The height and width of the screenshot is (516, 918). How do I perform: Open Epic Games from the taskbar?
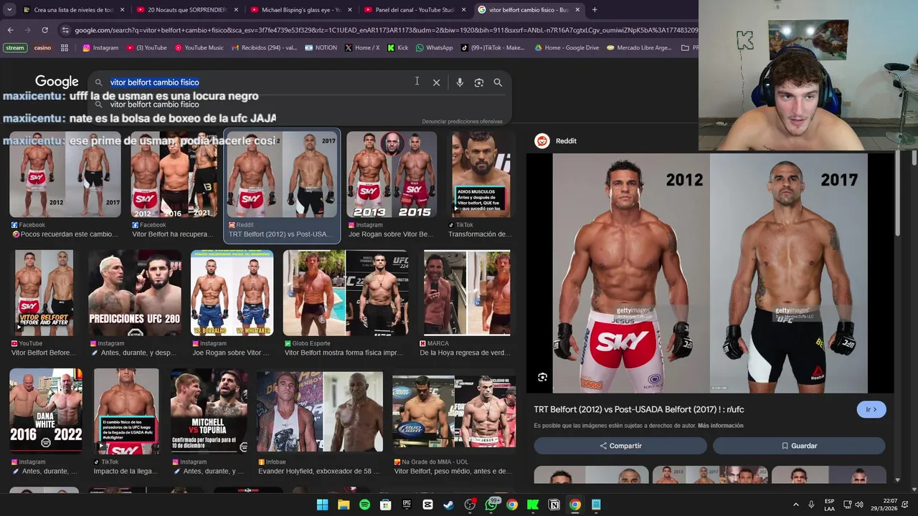(407, 505)
